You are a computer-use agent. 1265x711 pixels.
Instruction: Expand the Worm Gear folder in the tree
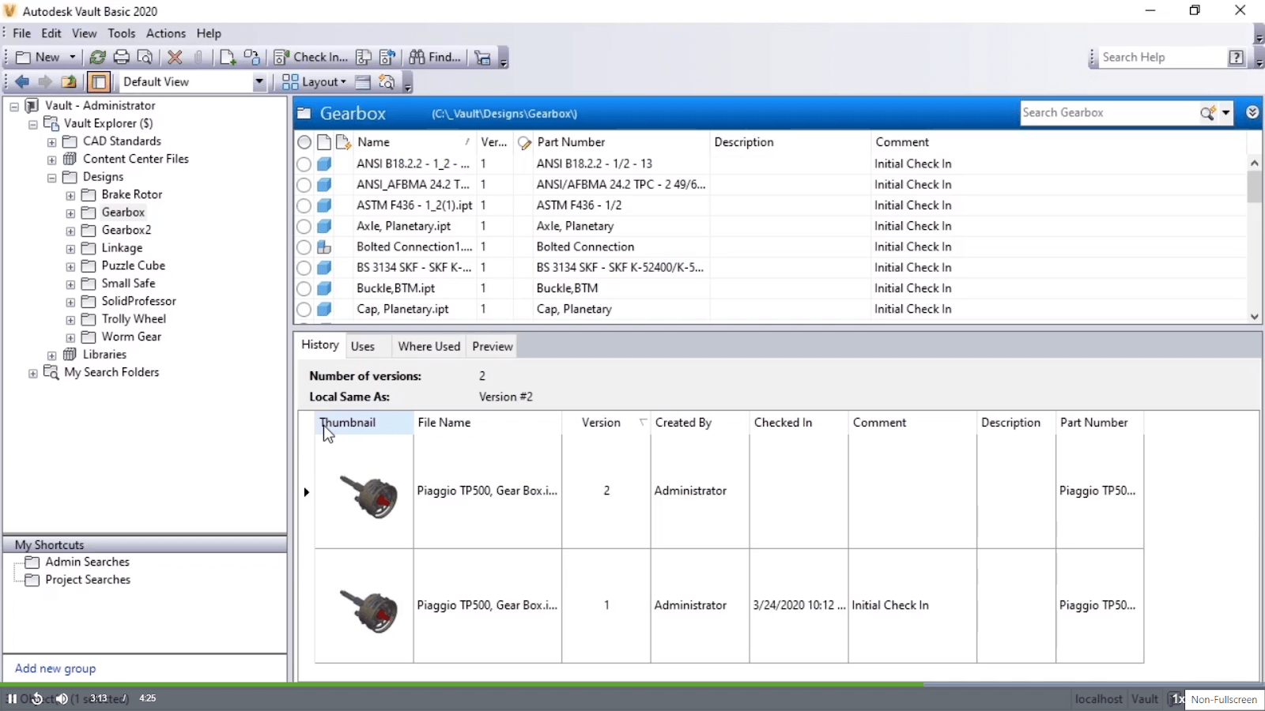tap(70, 337)
